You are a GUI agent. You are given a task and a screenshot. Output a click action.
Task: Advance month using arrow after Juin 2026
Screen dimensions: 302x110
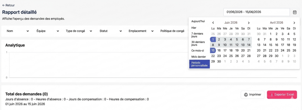249,23
